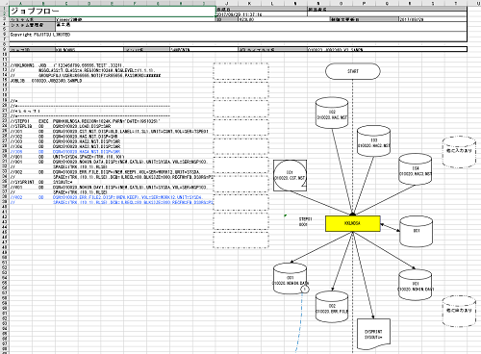Select the '//W01' UNIT=SYSDA line
Viewport: 481px width, 354px height.
click(67, 157)
